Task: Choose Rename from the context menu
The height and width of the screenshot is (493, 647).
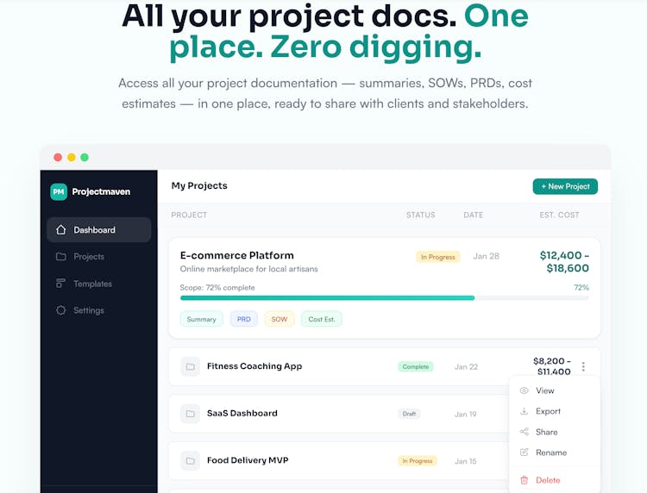Action: point(555,452)
